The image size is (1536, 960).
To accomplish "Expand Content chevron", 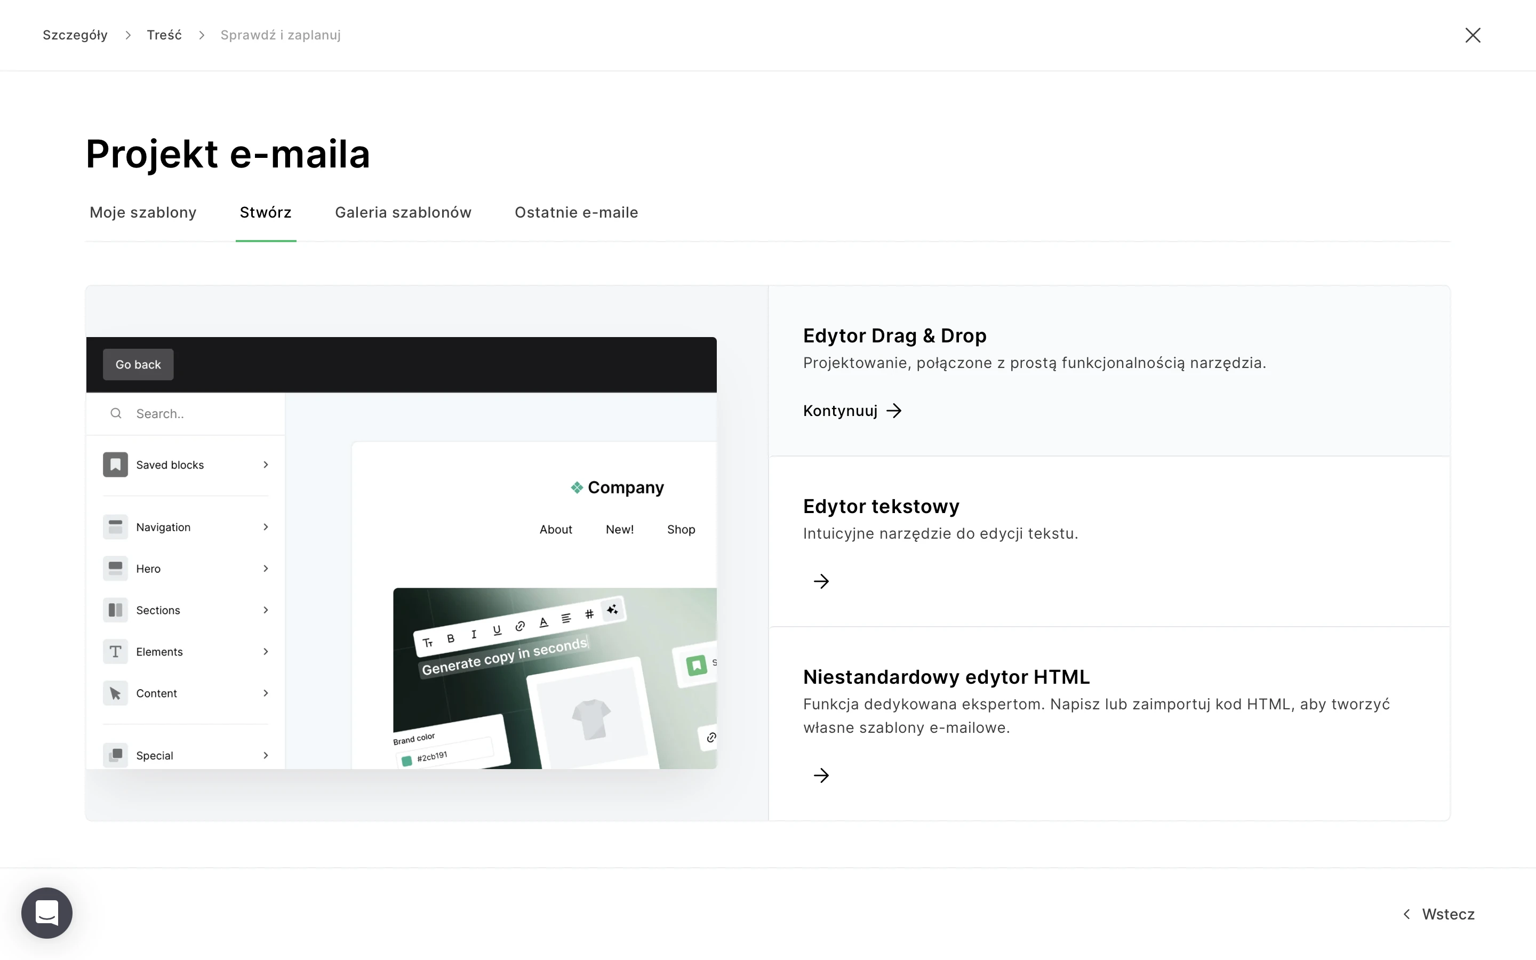I will tap(266, 693).
